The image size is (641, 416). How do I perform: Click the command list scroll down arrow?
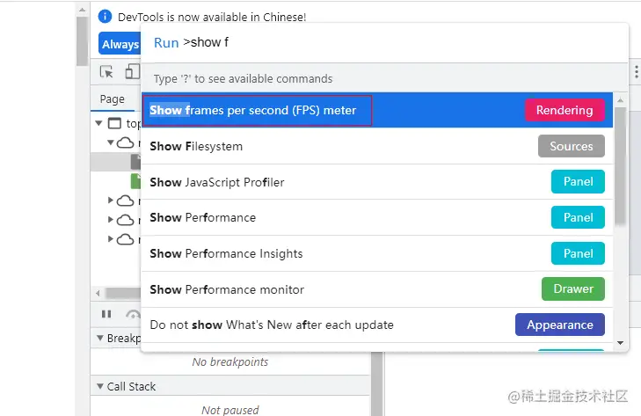tap(620, 343)
